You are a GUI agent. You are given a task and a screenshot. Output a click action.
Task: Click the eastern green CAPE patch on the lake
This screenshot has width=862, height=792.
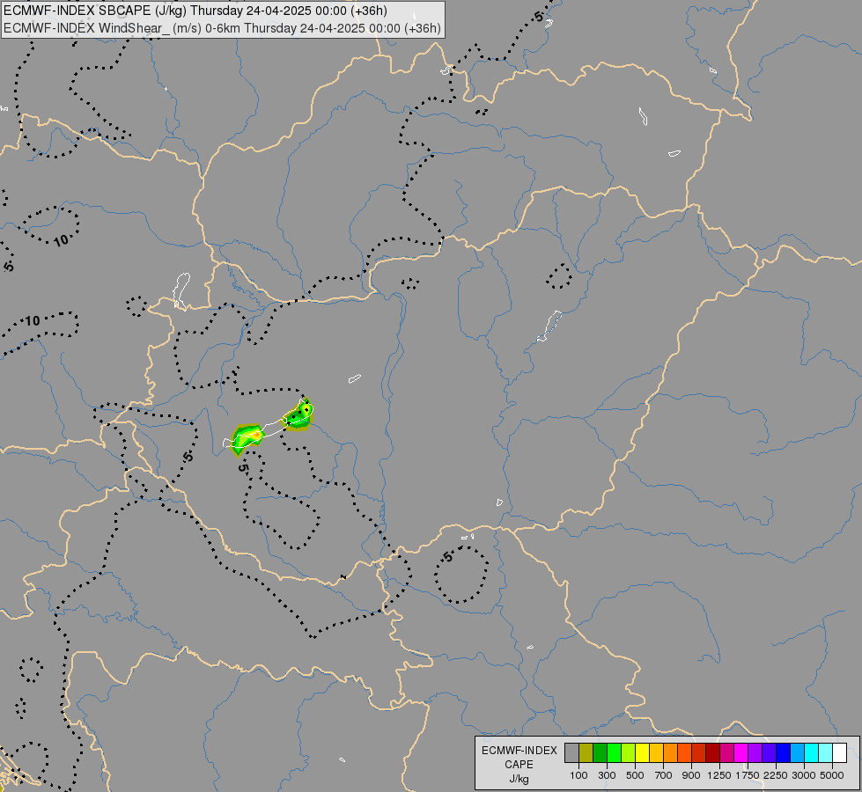298,416
